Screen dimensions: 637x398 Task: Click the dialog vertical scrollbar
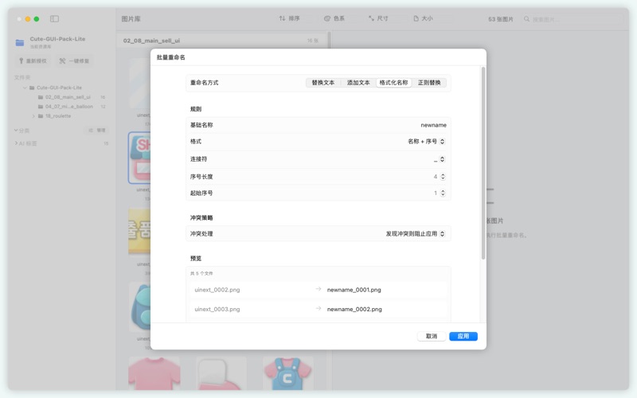pos(483,163)
